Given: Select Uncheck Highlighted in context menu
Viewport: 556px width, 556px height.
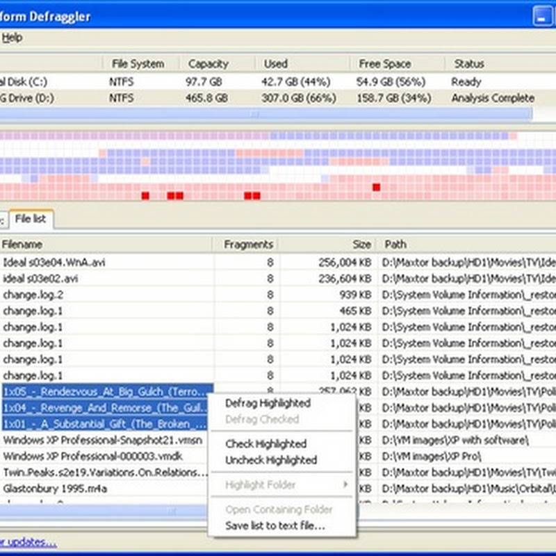Looking at the screenshot, I should click(271, 460).
